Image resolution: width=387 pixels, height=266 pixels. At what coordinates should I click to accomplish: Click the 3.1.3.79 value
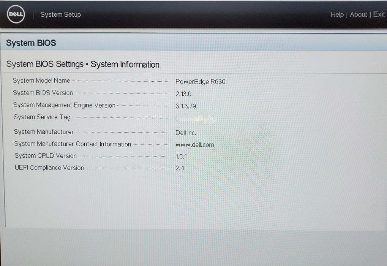tap(186, 106)
